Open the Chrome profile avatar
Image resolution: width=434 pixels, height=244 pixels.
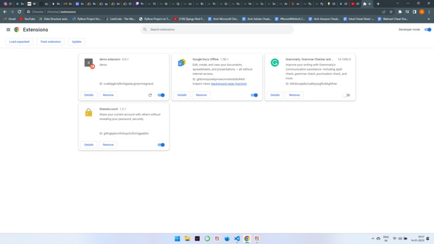click(x=422, y=12)
